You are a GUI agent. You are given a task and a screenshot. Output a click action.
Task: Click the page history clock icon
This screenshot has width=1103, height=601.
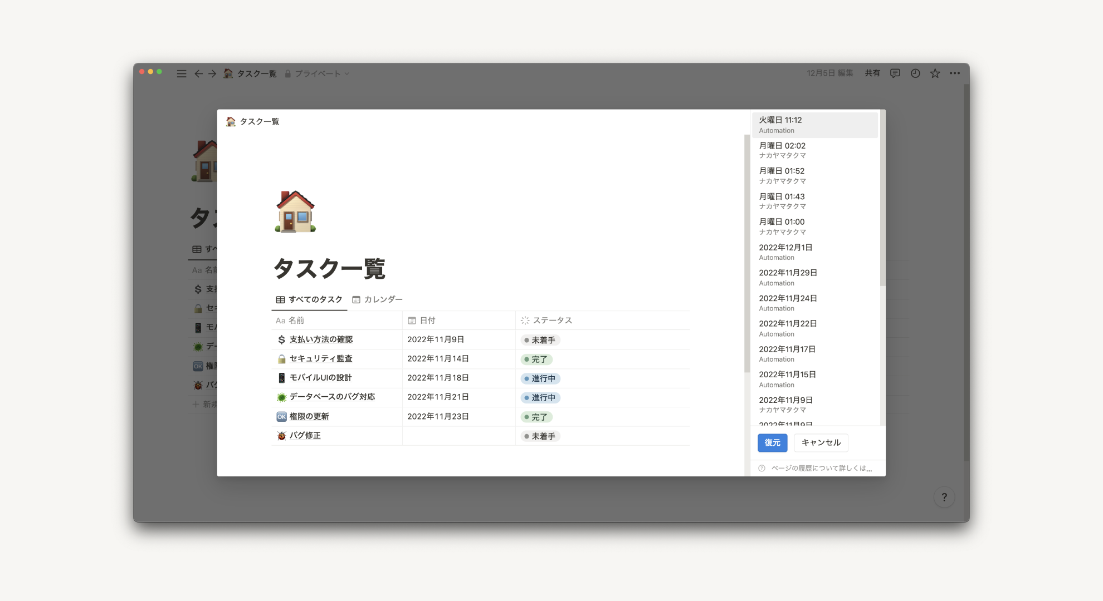click(x=915, y=73)
